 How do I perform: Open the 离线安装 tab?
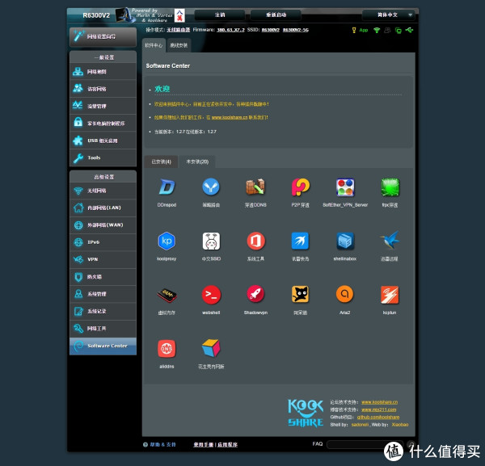(179, 45)
